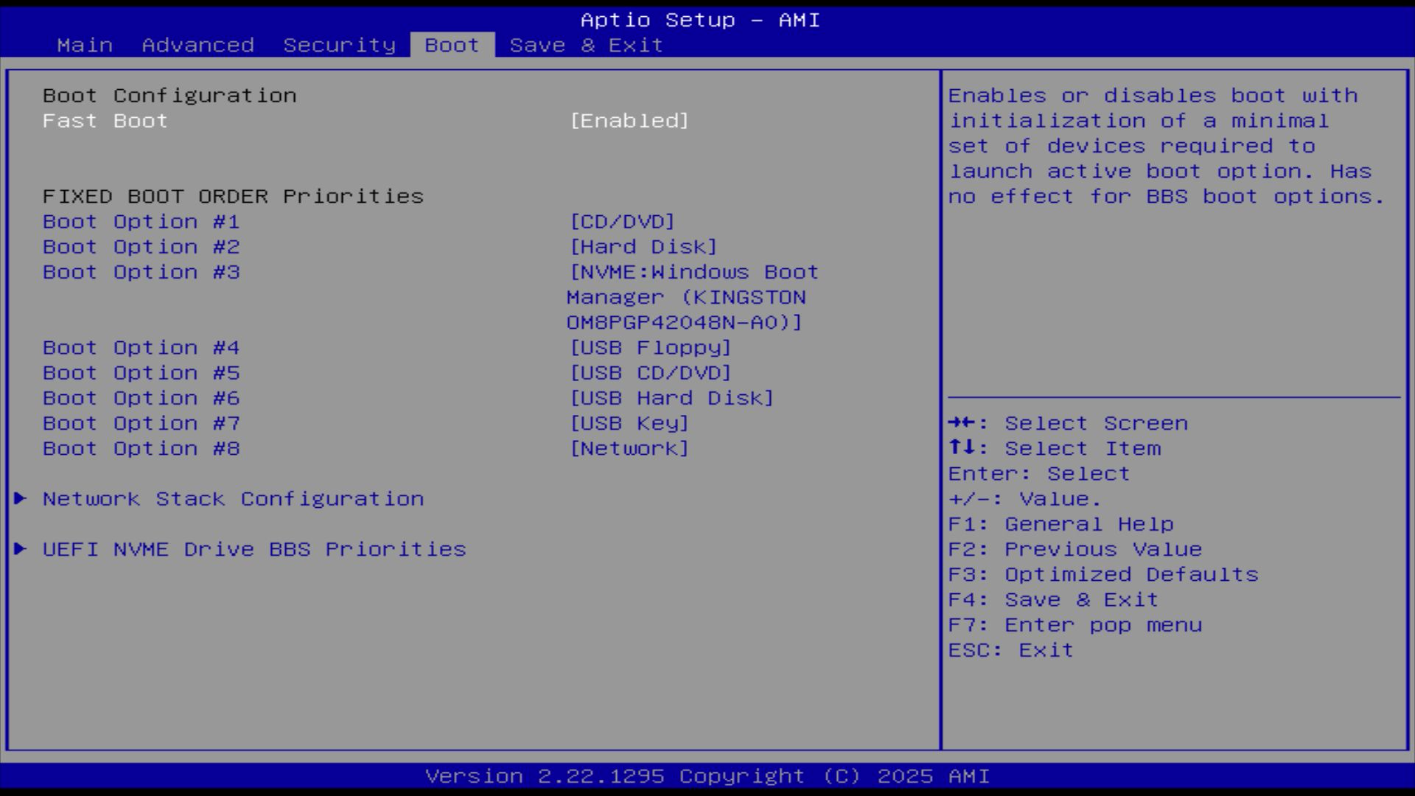
Task: Highlight the Boot Option #8 label
Action: point(141,449)
